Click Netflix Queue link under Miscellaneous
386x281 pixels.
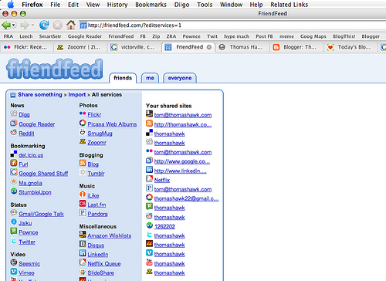[x=104, y=264]
